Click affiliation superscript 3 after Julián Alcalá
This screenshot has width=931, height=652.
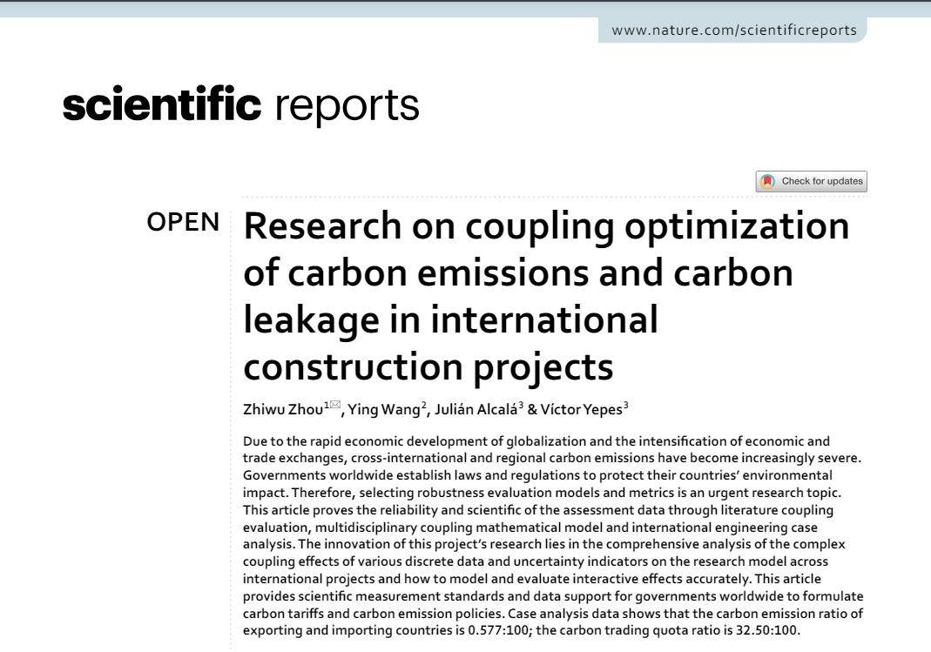pyautogui.click(x=521, y=406)
